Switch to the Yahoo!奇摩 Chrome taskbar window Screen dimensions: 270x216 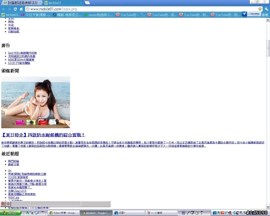[x=64, y=213]
